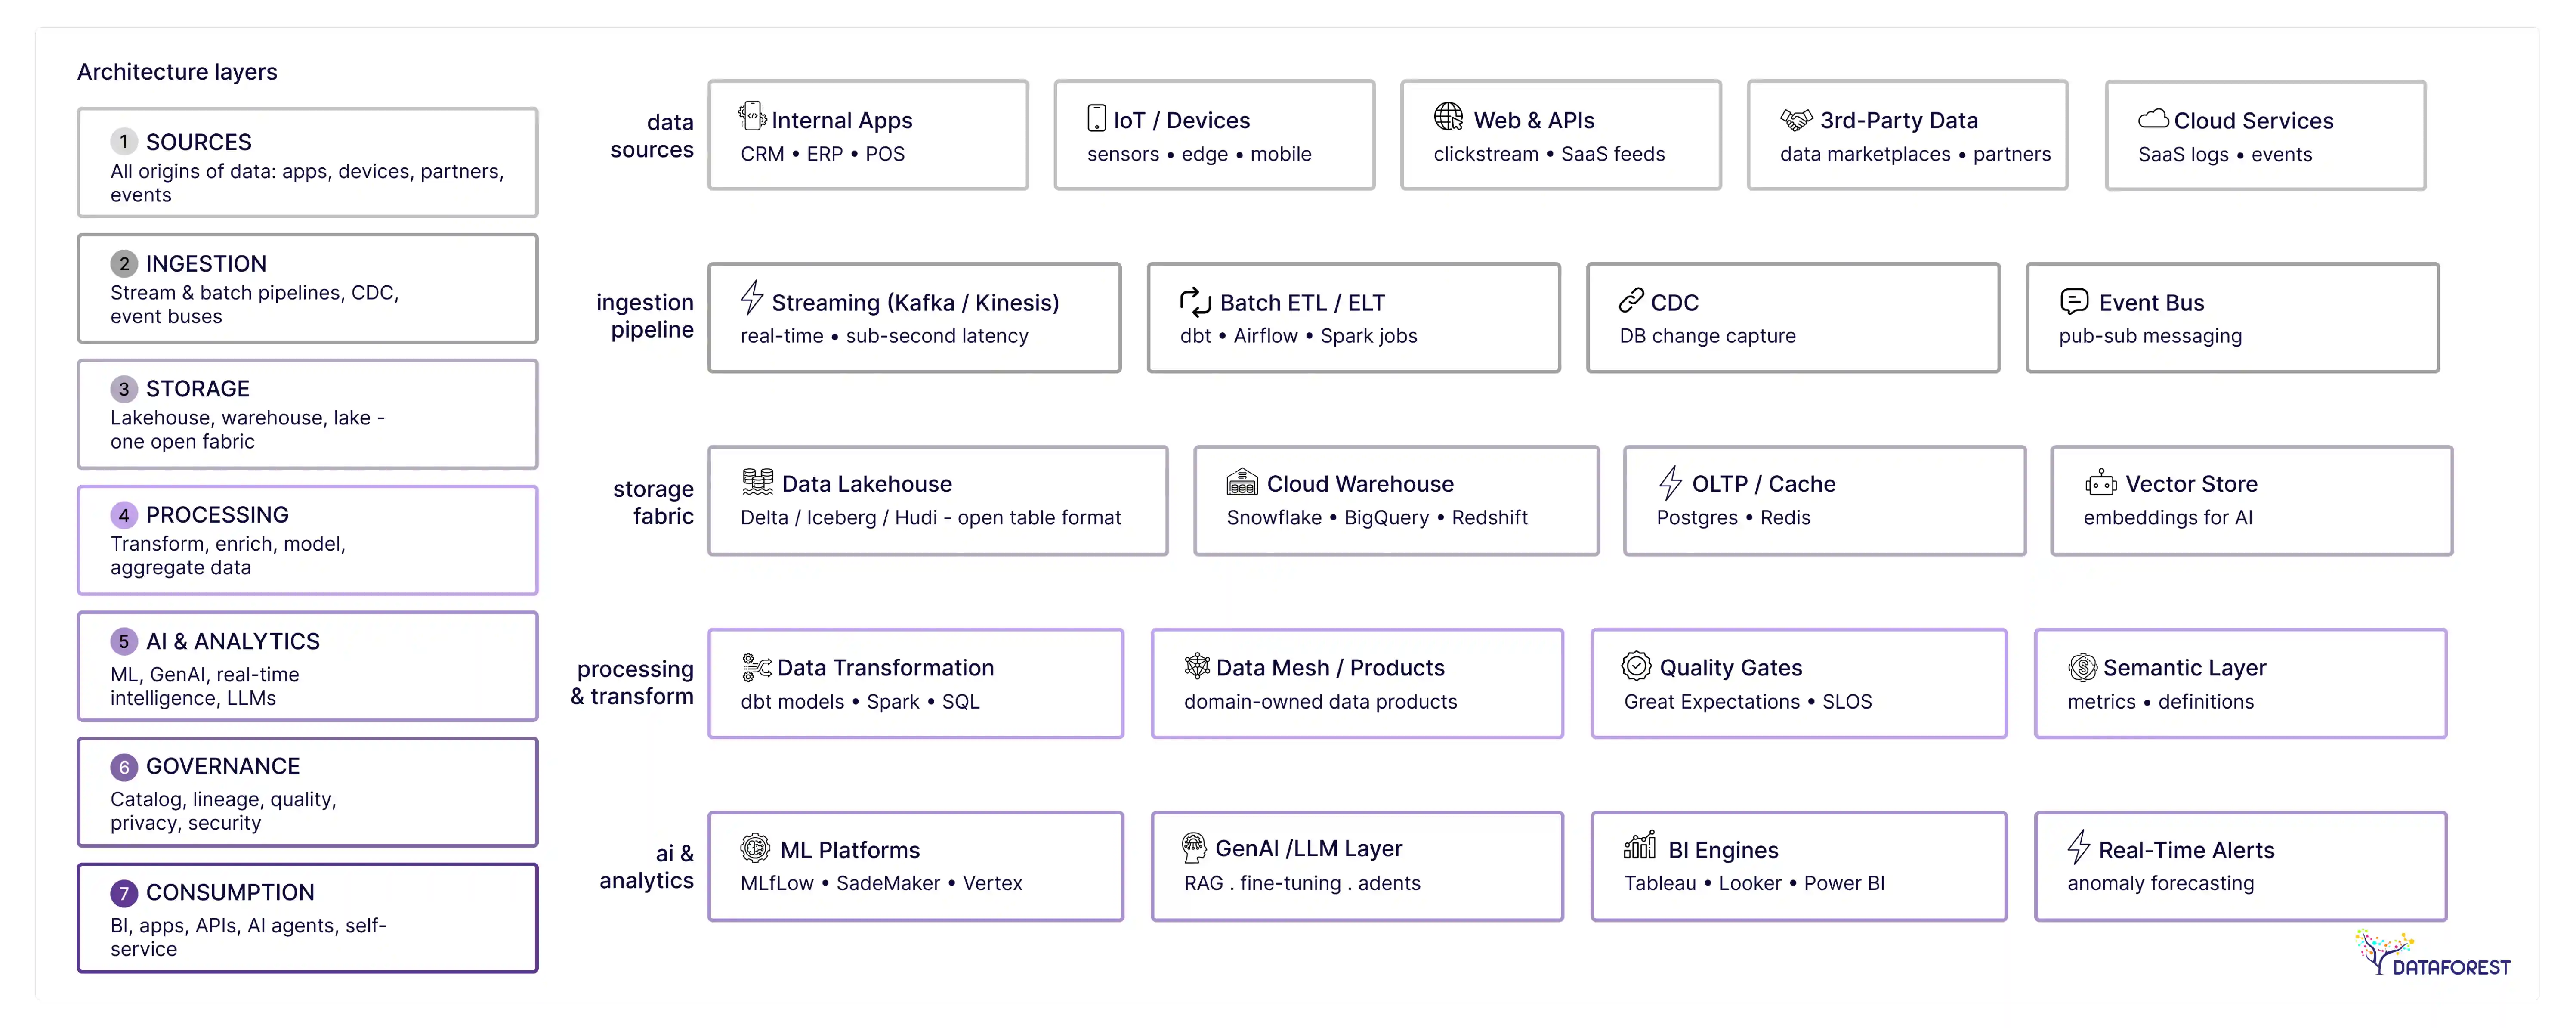Click the handshake icon on 3rd-Party Data
Screen dimensions: 2576x1028
coord(1795,118)
